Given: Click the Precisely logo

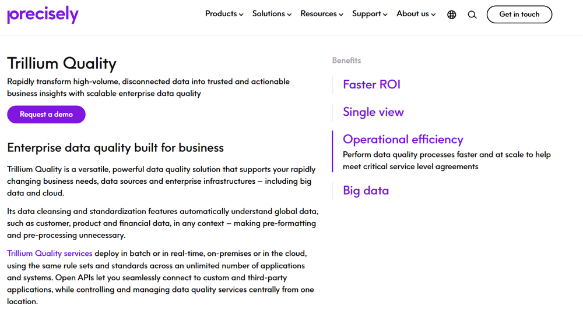Looking at the screenshot, I should tap(43, 15).
